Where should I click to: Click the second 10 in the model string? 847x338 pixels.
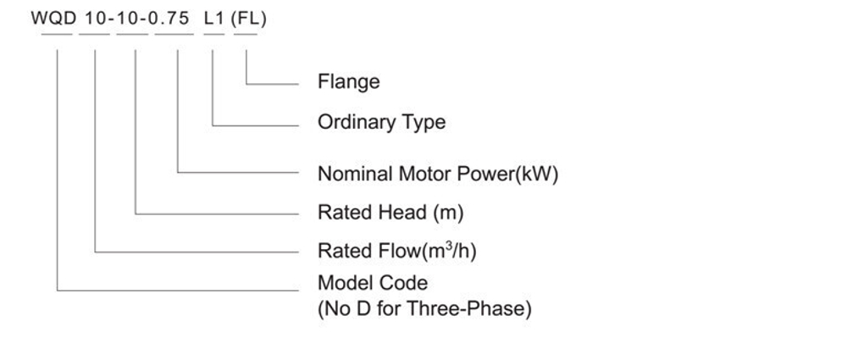pos(129,19)
